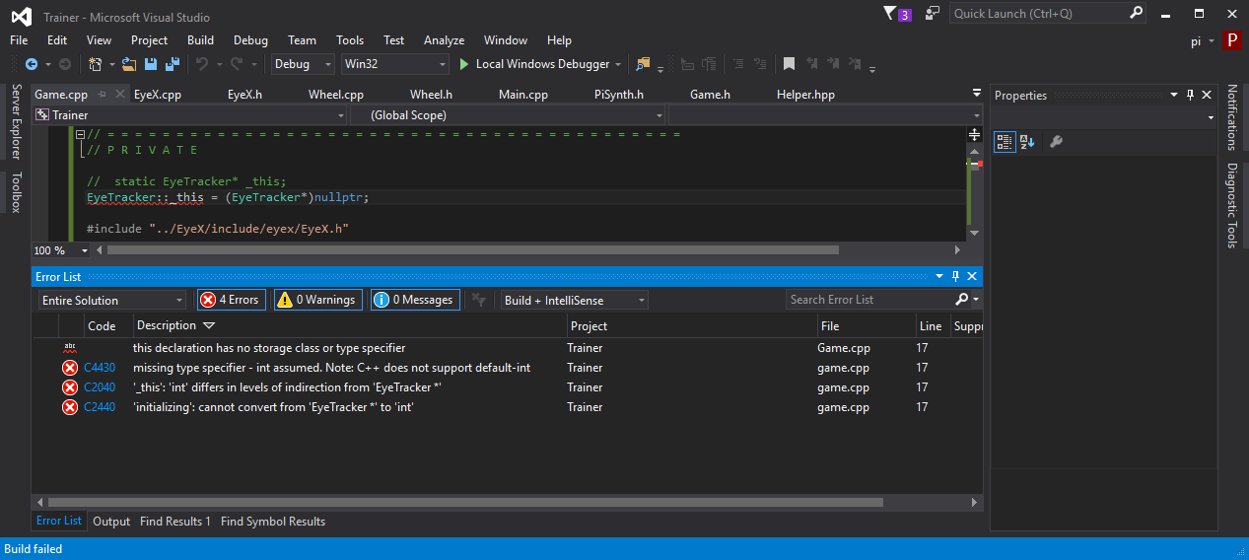Open error code C2040 link
Viewport: 1249px width, 560px height.
[100, 387]
